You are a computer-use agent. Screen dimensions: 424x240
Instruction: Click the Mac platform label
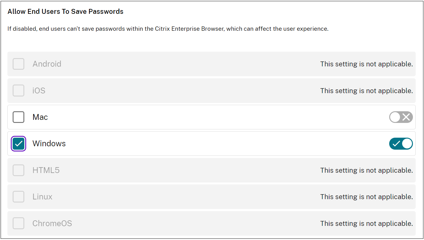(40, 117)
